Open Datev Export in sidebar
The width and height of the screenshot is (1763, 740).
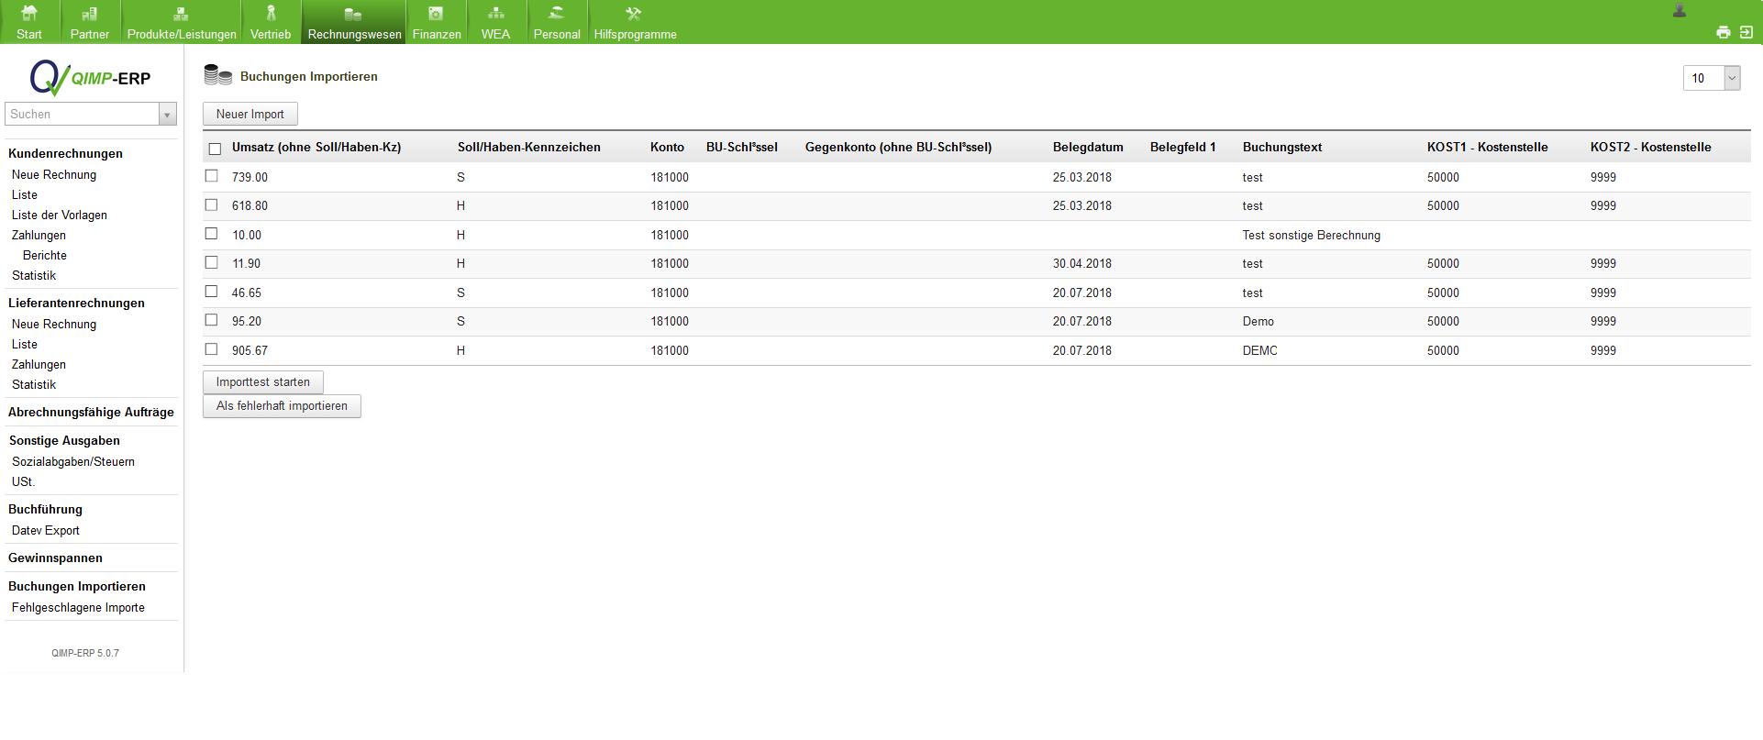pyautogui.click(x=46, y=531)
